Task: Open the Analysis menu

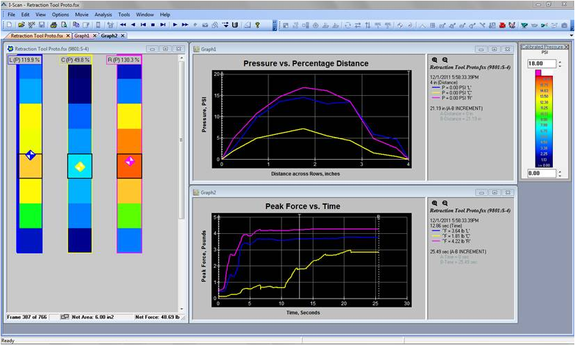Action: point(103,14)
